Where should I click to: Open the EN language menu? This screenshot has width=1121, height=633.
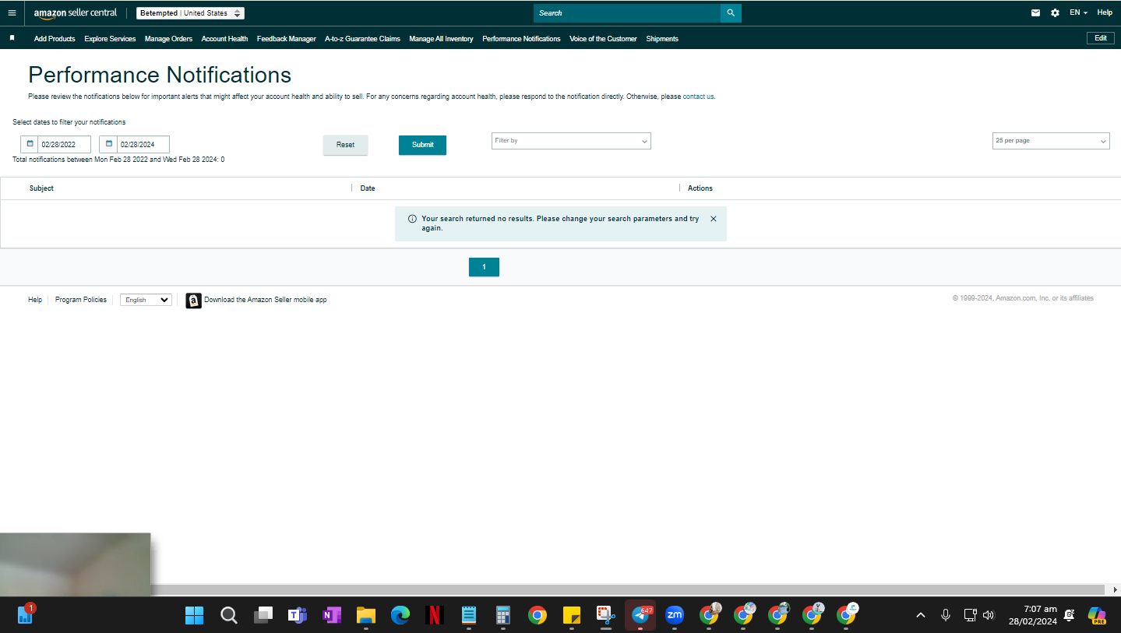pyautogui.click(x=1078, y=13)
